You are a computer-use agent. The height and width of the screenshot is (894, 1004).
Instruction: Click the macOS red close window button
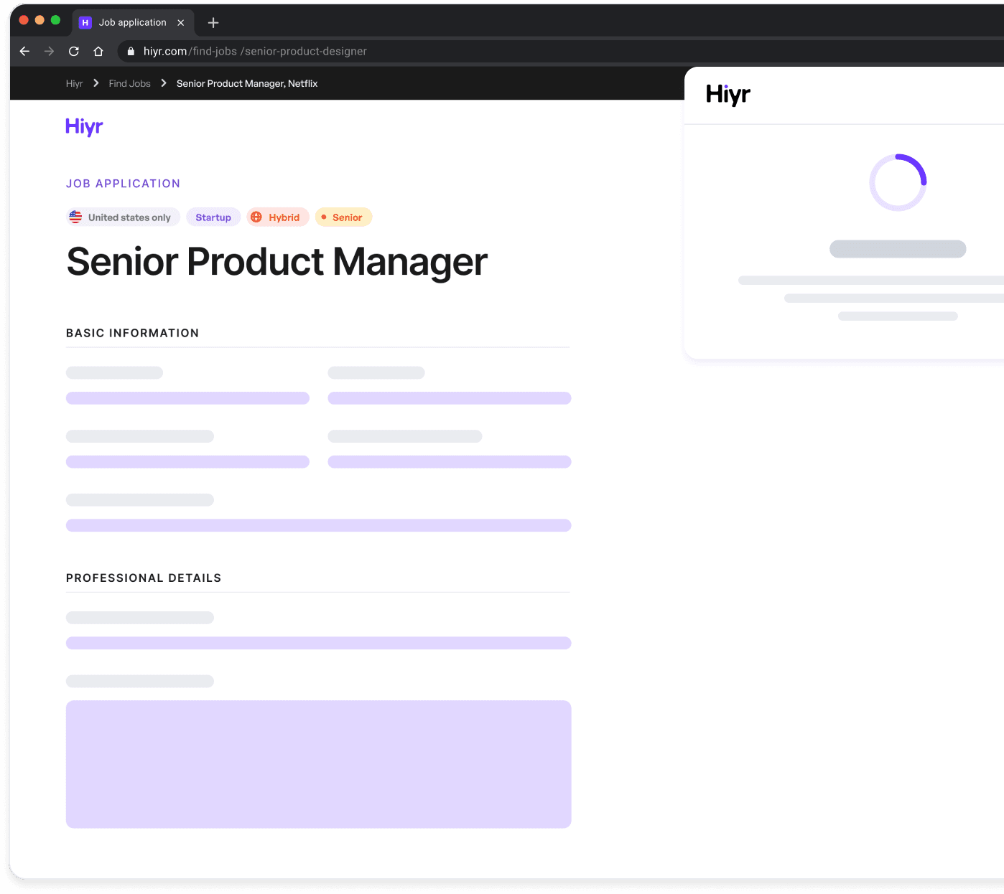click(24, 20)
